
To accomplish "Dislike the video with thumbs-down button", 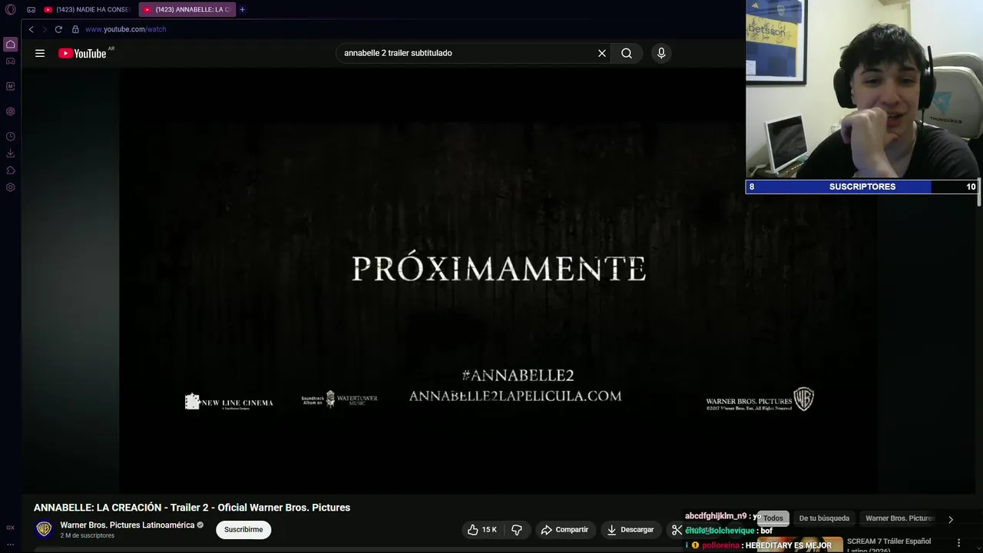I will (517, 530).
